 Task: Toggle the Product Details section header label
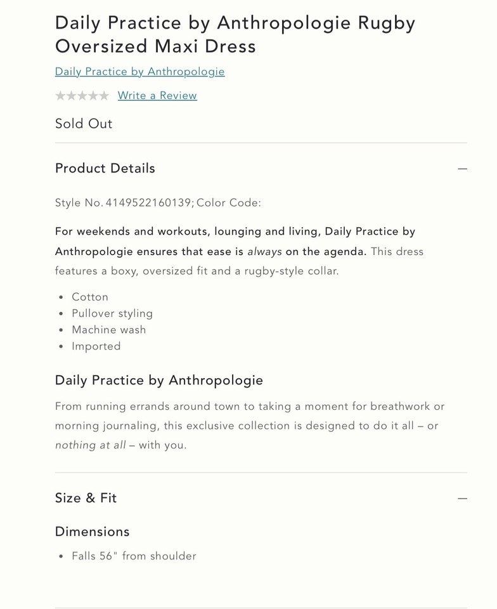(105, 169)
